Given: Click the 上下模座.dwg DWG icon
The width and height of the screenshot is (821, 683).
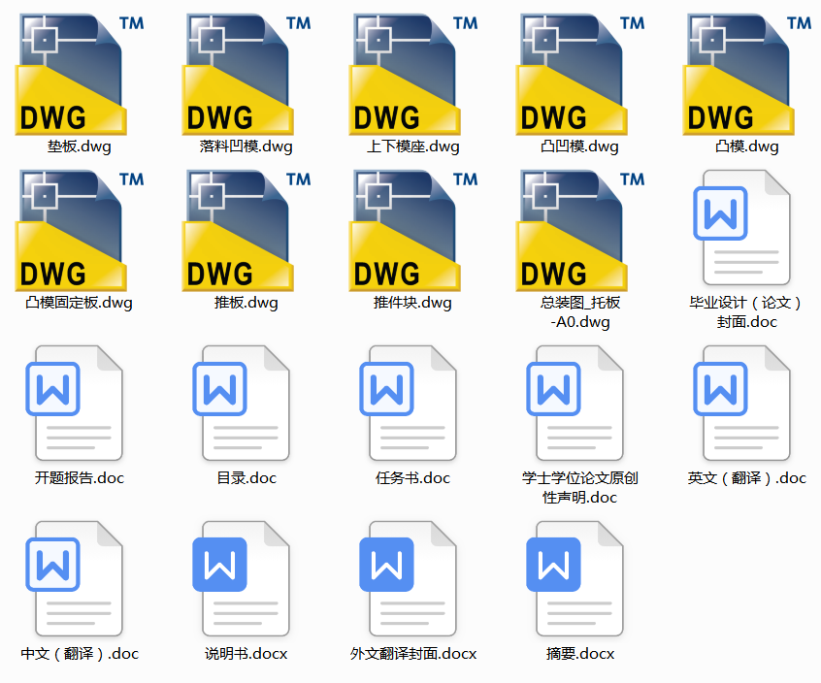Looking at the screenshot, I should pyautogui.click(x=413, y=75).
